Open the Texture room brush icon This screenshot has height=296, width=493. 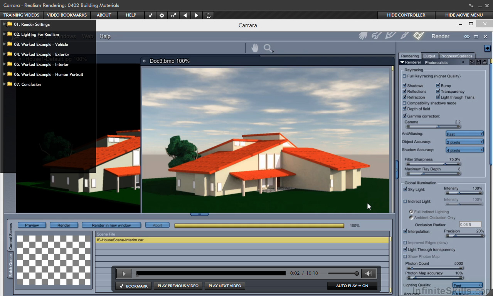[404, 36]
